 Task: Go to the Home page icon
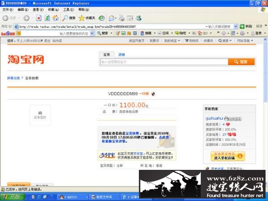(x=56, y=18)
